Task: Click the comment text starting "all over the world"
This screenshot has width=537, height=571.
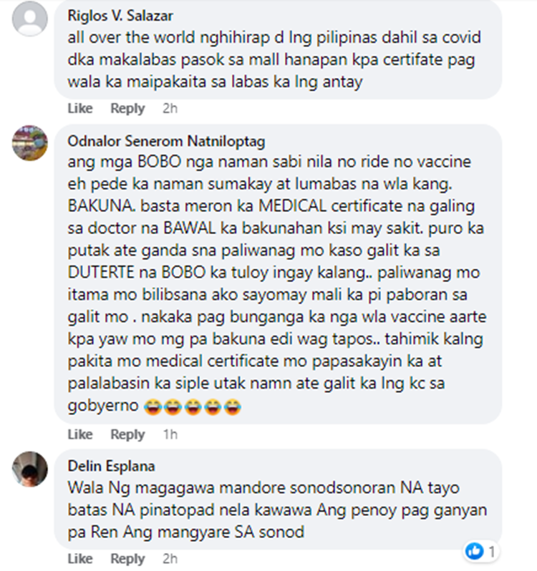Action: (x=274, y=59)
